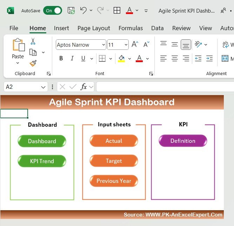Switch to the Review tab

pyautogui.click(x=181, y=28)
